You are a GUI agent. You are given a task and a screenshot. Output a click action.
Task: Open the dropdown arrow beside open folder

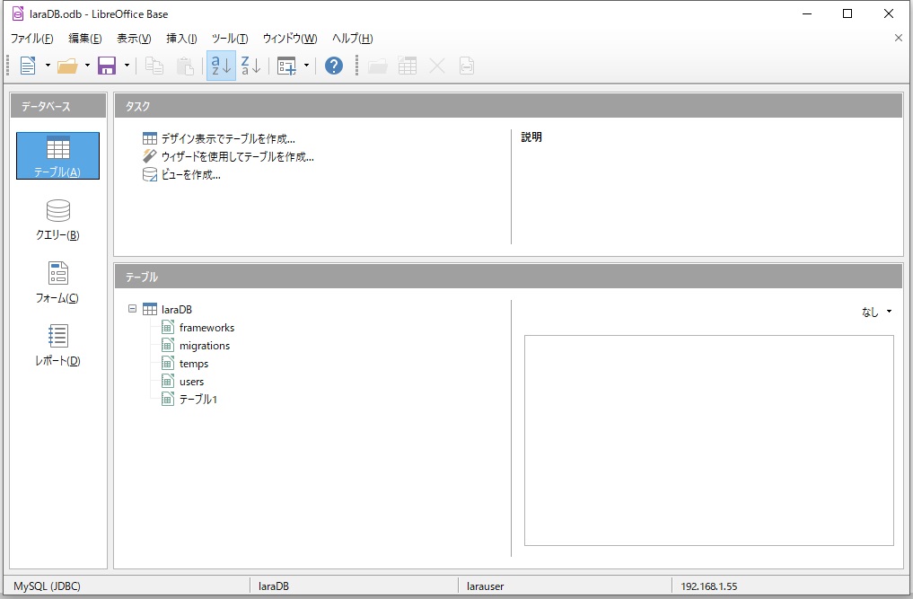(87, 66)
